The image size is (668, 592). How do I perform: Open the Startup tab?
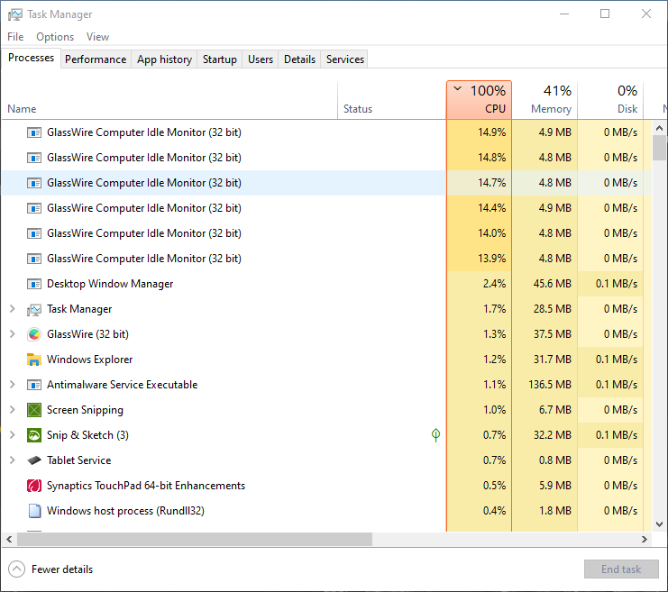pyautogui.click(x=220, y=59)
